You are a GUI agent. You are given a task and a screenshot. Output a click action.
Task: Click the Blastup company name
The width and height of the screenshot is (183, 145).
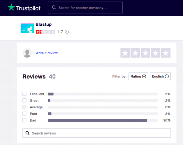point(44,24)
